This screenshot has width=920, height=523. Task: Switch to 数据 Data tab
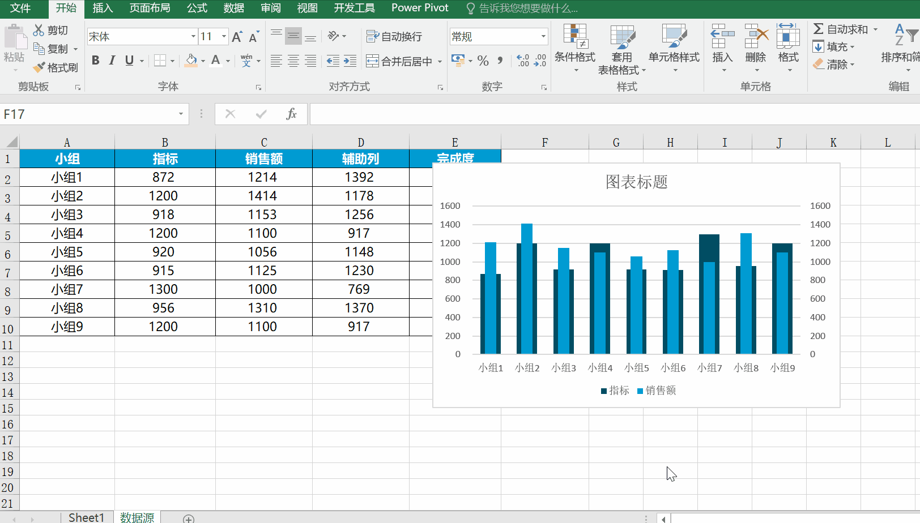pos(234,8)
